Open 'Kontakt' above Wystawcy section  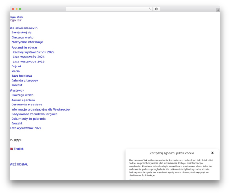pyautogui.click(x=17, y=85)
